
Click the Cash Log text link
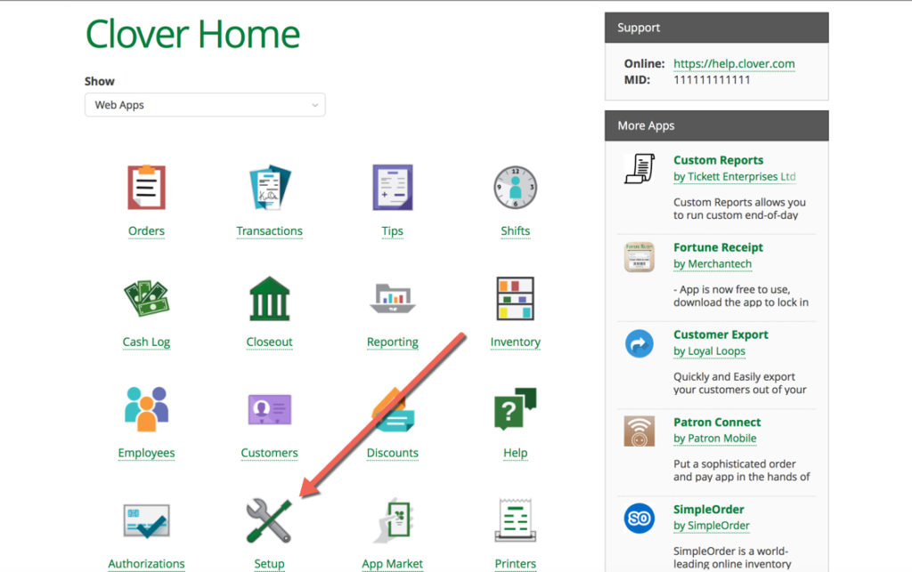click(x=147, y=342)
